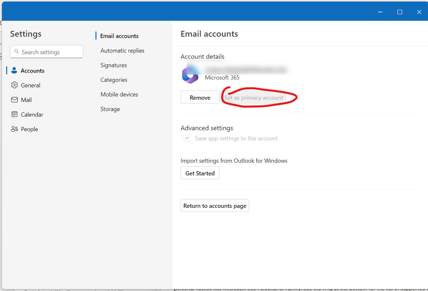Click the General gear icon
The width and height of the screenshot is (428, 291).
pyautogui.click(x=15, y=85)
